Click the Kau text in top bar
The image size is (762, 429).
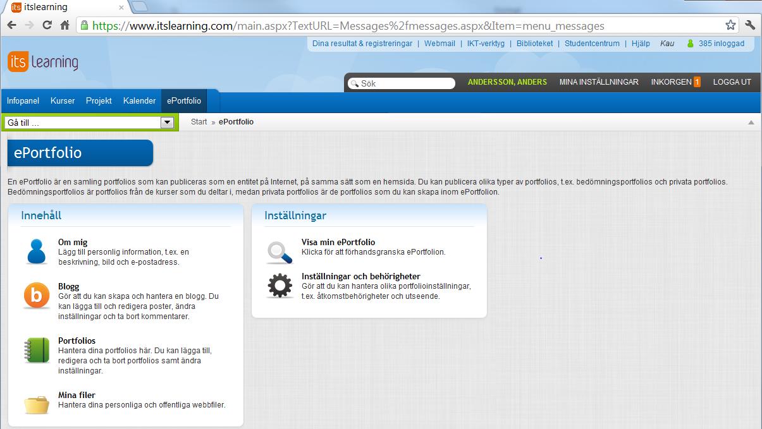click(x=667, y=44)
